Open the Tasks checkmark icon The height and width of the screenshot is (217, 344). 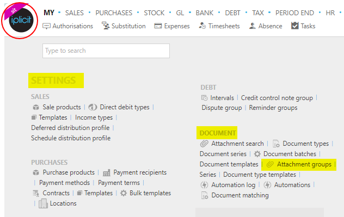click(x=294, y=26)
